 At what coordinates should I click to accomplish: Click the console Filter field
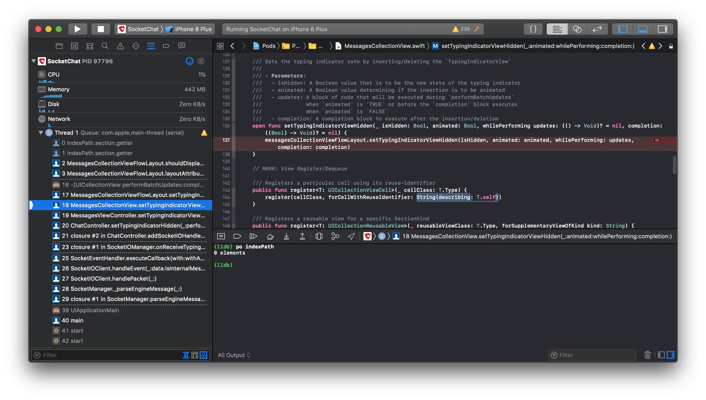pyautogui.click(x=592, y=355)
